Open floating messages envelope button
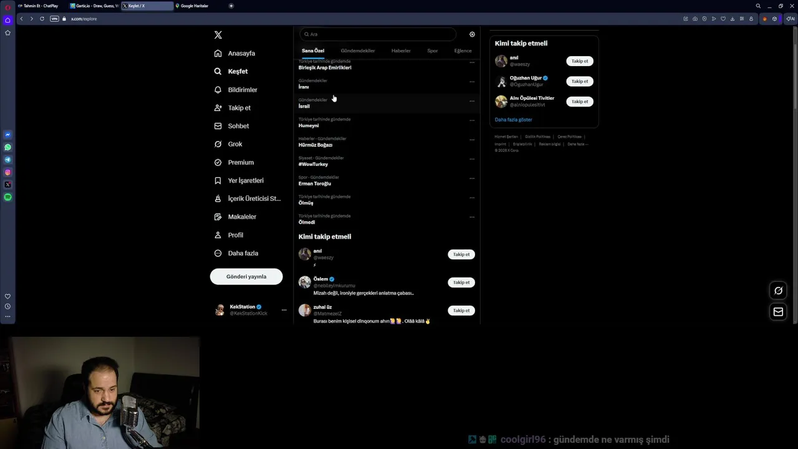This screenshot has height=449, width=798. [x=778, y=312]
